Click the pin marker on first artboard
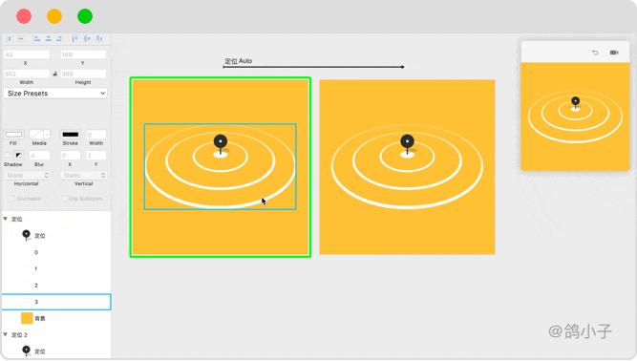Image resolution: width=637 pixels, height=361 pixels. click(221, 145)
